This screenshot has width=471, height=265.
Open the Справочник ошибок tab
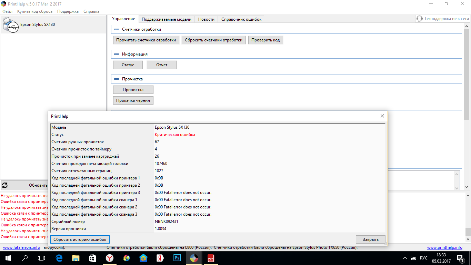[x=241, y=19]
